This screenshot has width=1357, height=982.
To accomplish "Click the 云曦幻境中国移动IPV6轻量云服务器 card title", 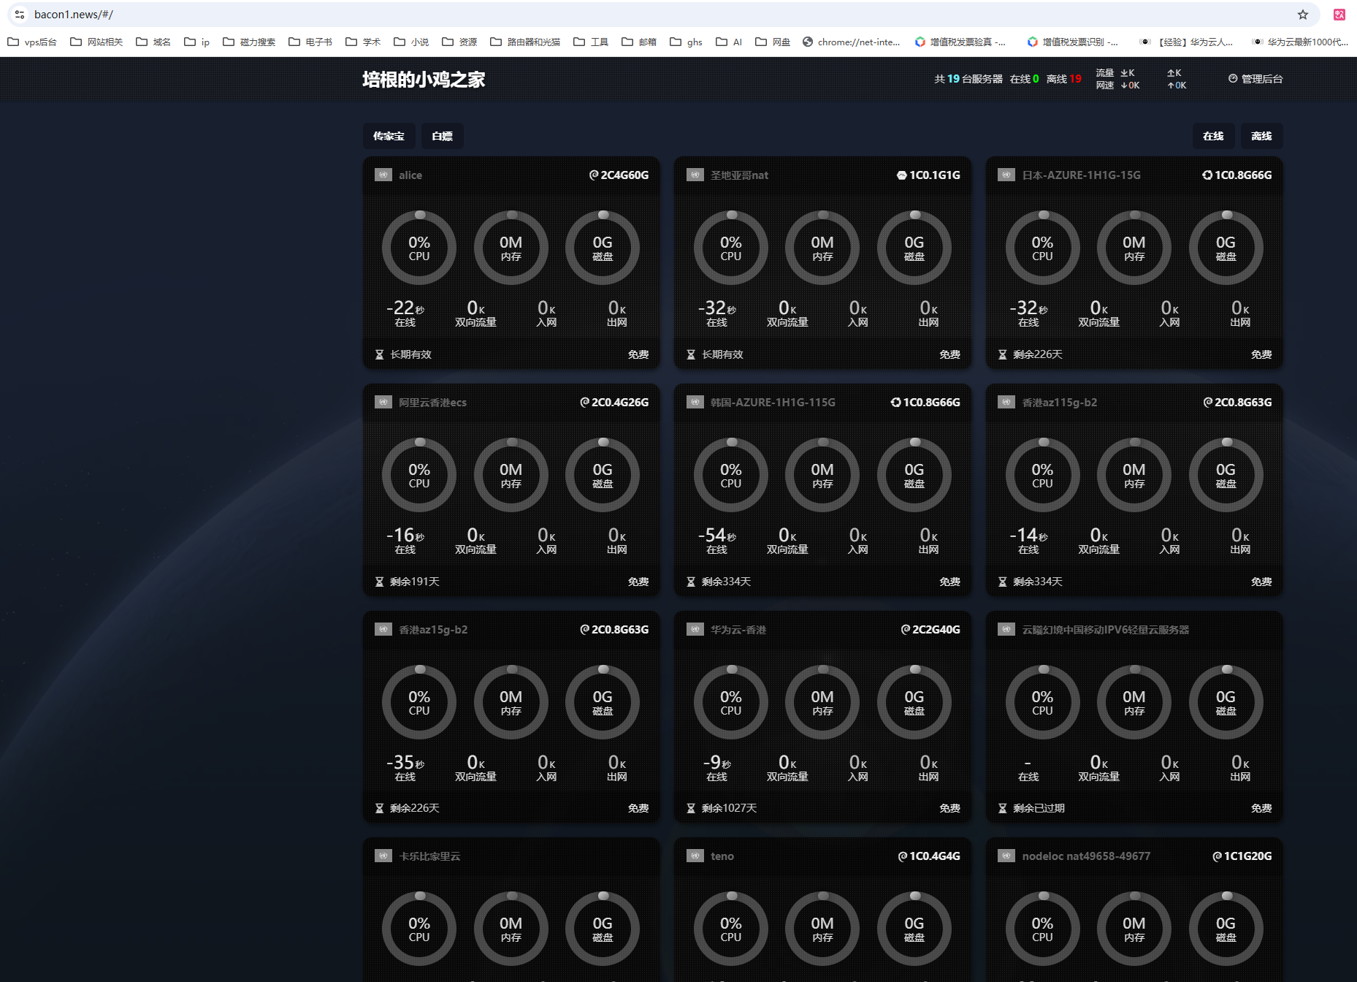I will coord(1106,629).
